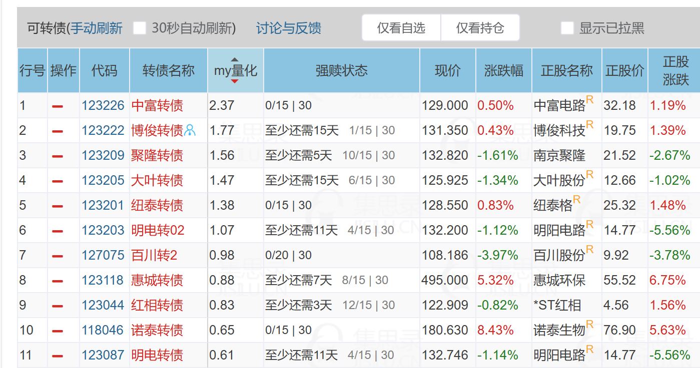Click the orange R mark beside 诺泰生物
This screenshot has width=700, height=368.
click(590, 325)
